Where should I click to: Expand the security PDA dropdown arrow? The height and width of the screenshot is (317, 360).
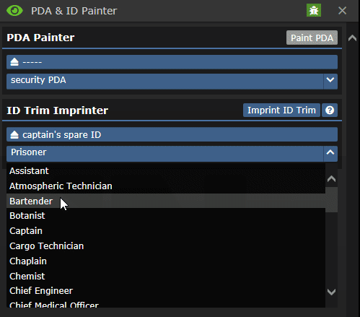click(330, 80)
